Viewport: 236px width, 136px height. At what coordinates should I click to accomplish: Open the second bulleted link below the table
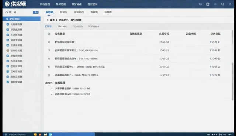72,94
